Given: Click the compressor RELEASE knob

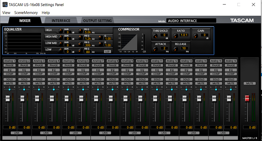Looking at the screenshot, I should 176,49.
